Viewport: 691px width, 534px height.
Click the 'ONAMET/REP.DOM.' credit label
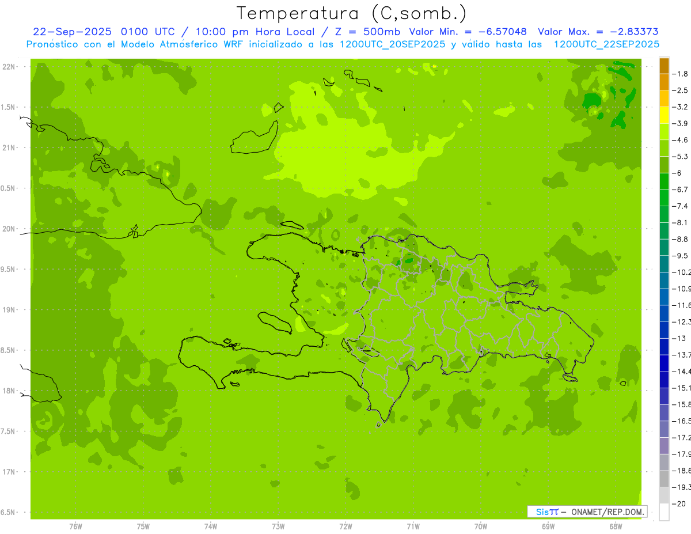607,512
